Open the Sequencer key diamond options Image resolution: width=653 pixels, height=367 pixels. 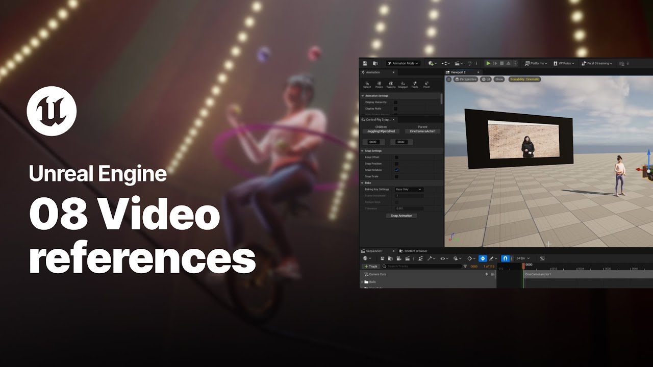click(471, 258)
